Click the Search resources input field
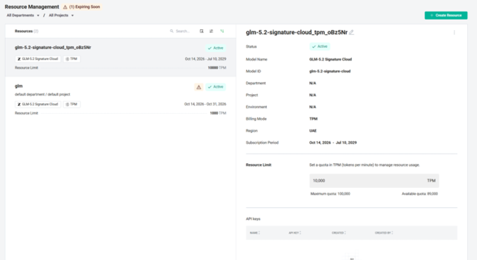477x260 pixels. point(182,31)
